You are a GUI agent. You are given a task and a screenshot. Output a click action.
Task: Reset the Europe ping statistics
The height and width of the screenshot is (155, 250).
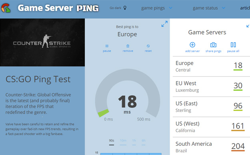tap(148, 48)
